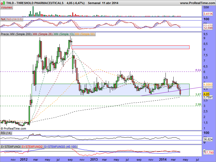
Task: Click the MM (Simple 26) label
Action: (42, 34)
